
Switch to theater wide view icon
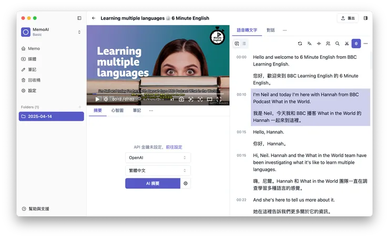click(x=210, y=99)
